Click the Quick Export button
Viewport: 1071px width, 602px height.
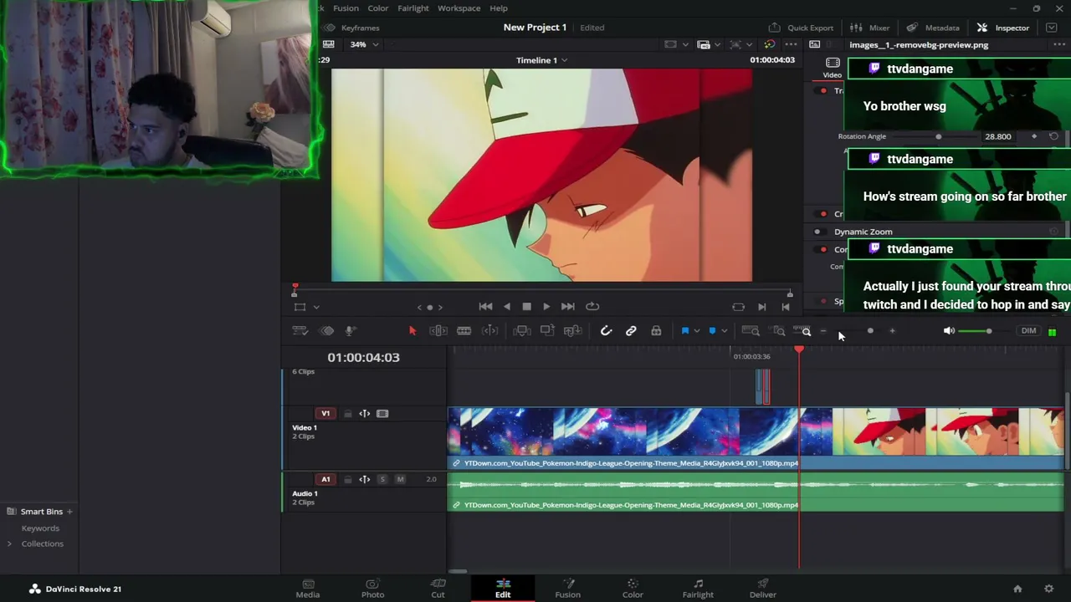tap(801, 28)
